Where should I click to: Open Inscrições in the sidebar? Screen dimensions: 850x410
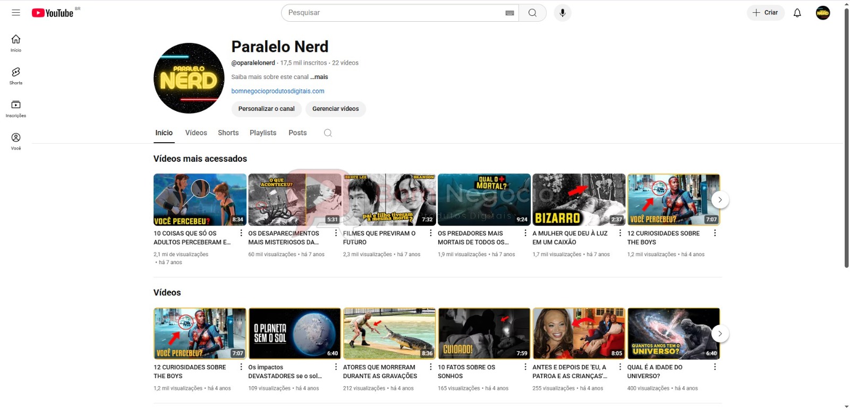[16, 109]
